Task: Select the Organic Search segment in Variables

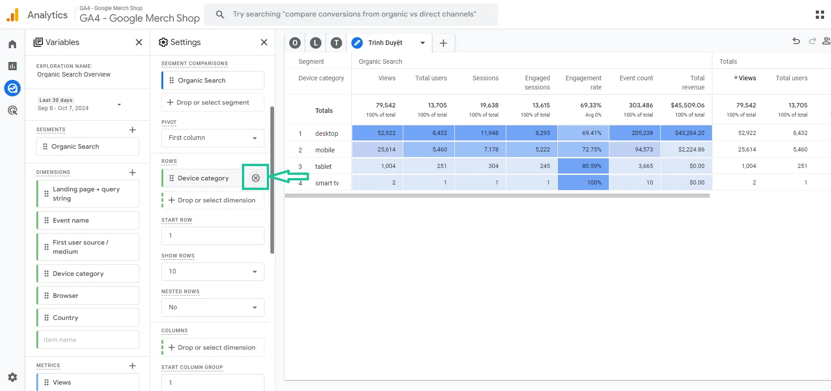Action: coord(88,146)
